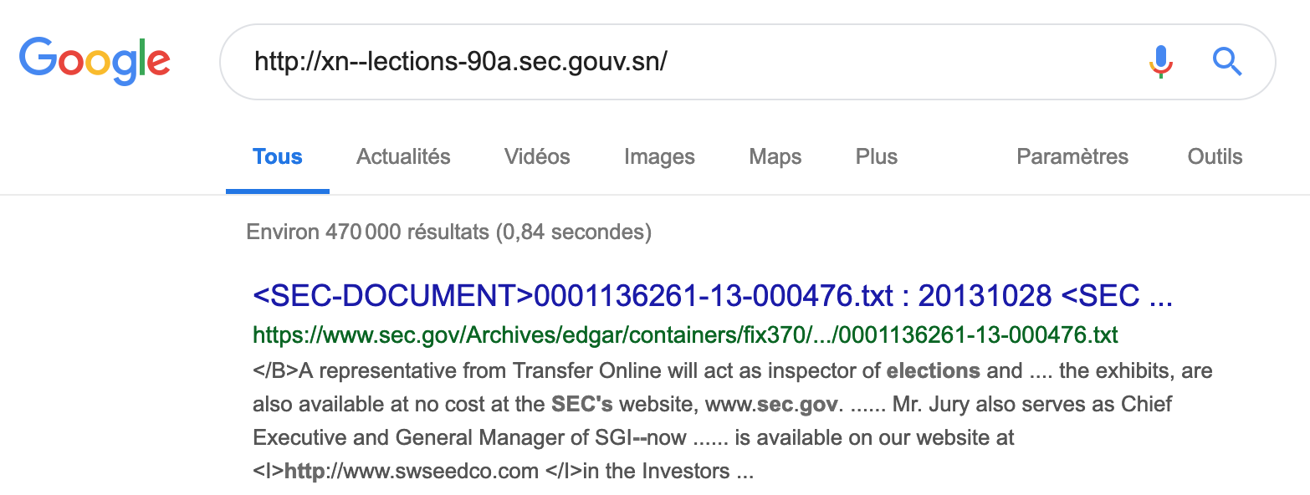Image resolution: width=1310 pixels, height=495 pixels.
Task: Open the Vidéos tab
Action: coord(537,157)
